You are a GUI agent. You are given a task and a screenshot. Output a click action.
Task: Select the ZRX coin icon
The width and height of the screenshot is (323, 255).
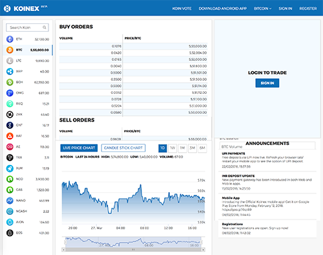[10, 115]
